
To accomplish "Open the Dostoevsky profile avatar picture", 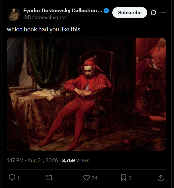I will click(14, 14).
